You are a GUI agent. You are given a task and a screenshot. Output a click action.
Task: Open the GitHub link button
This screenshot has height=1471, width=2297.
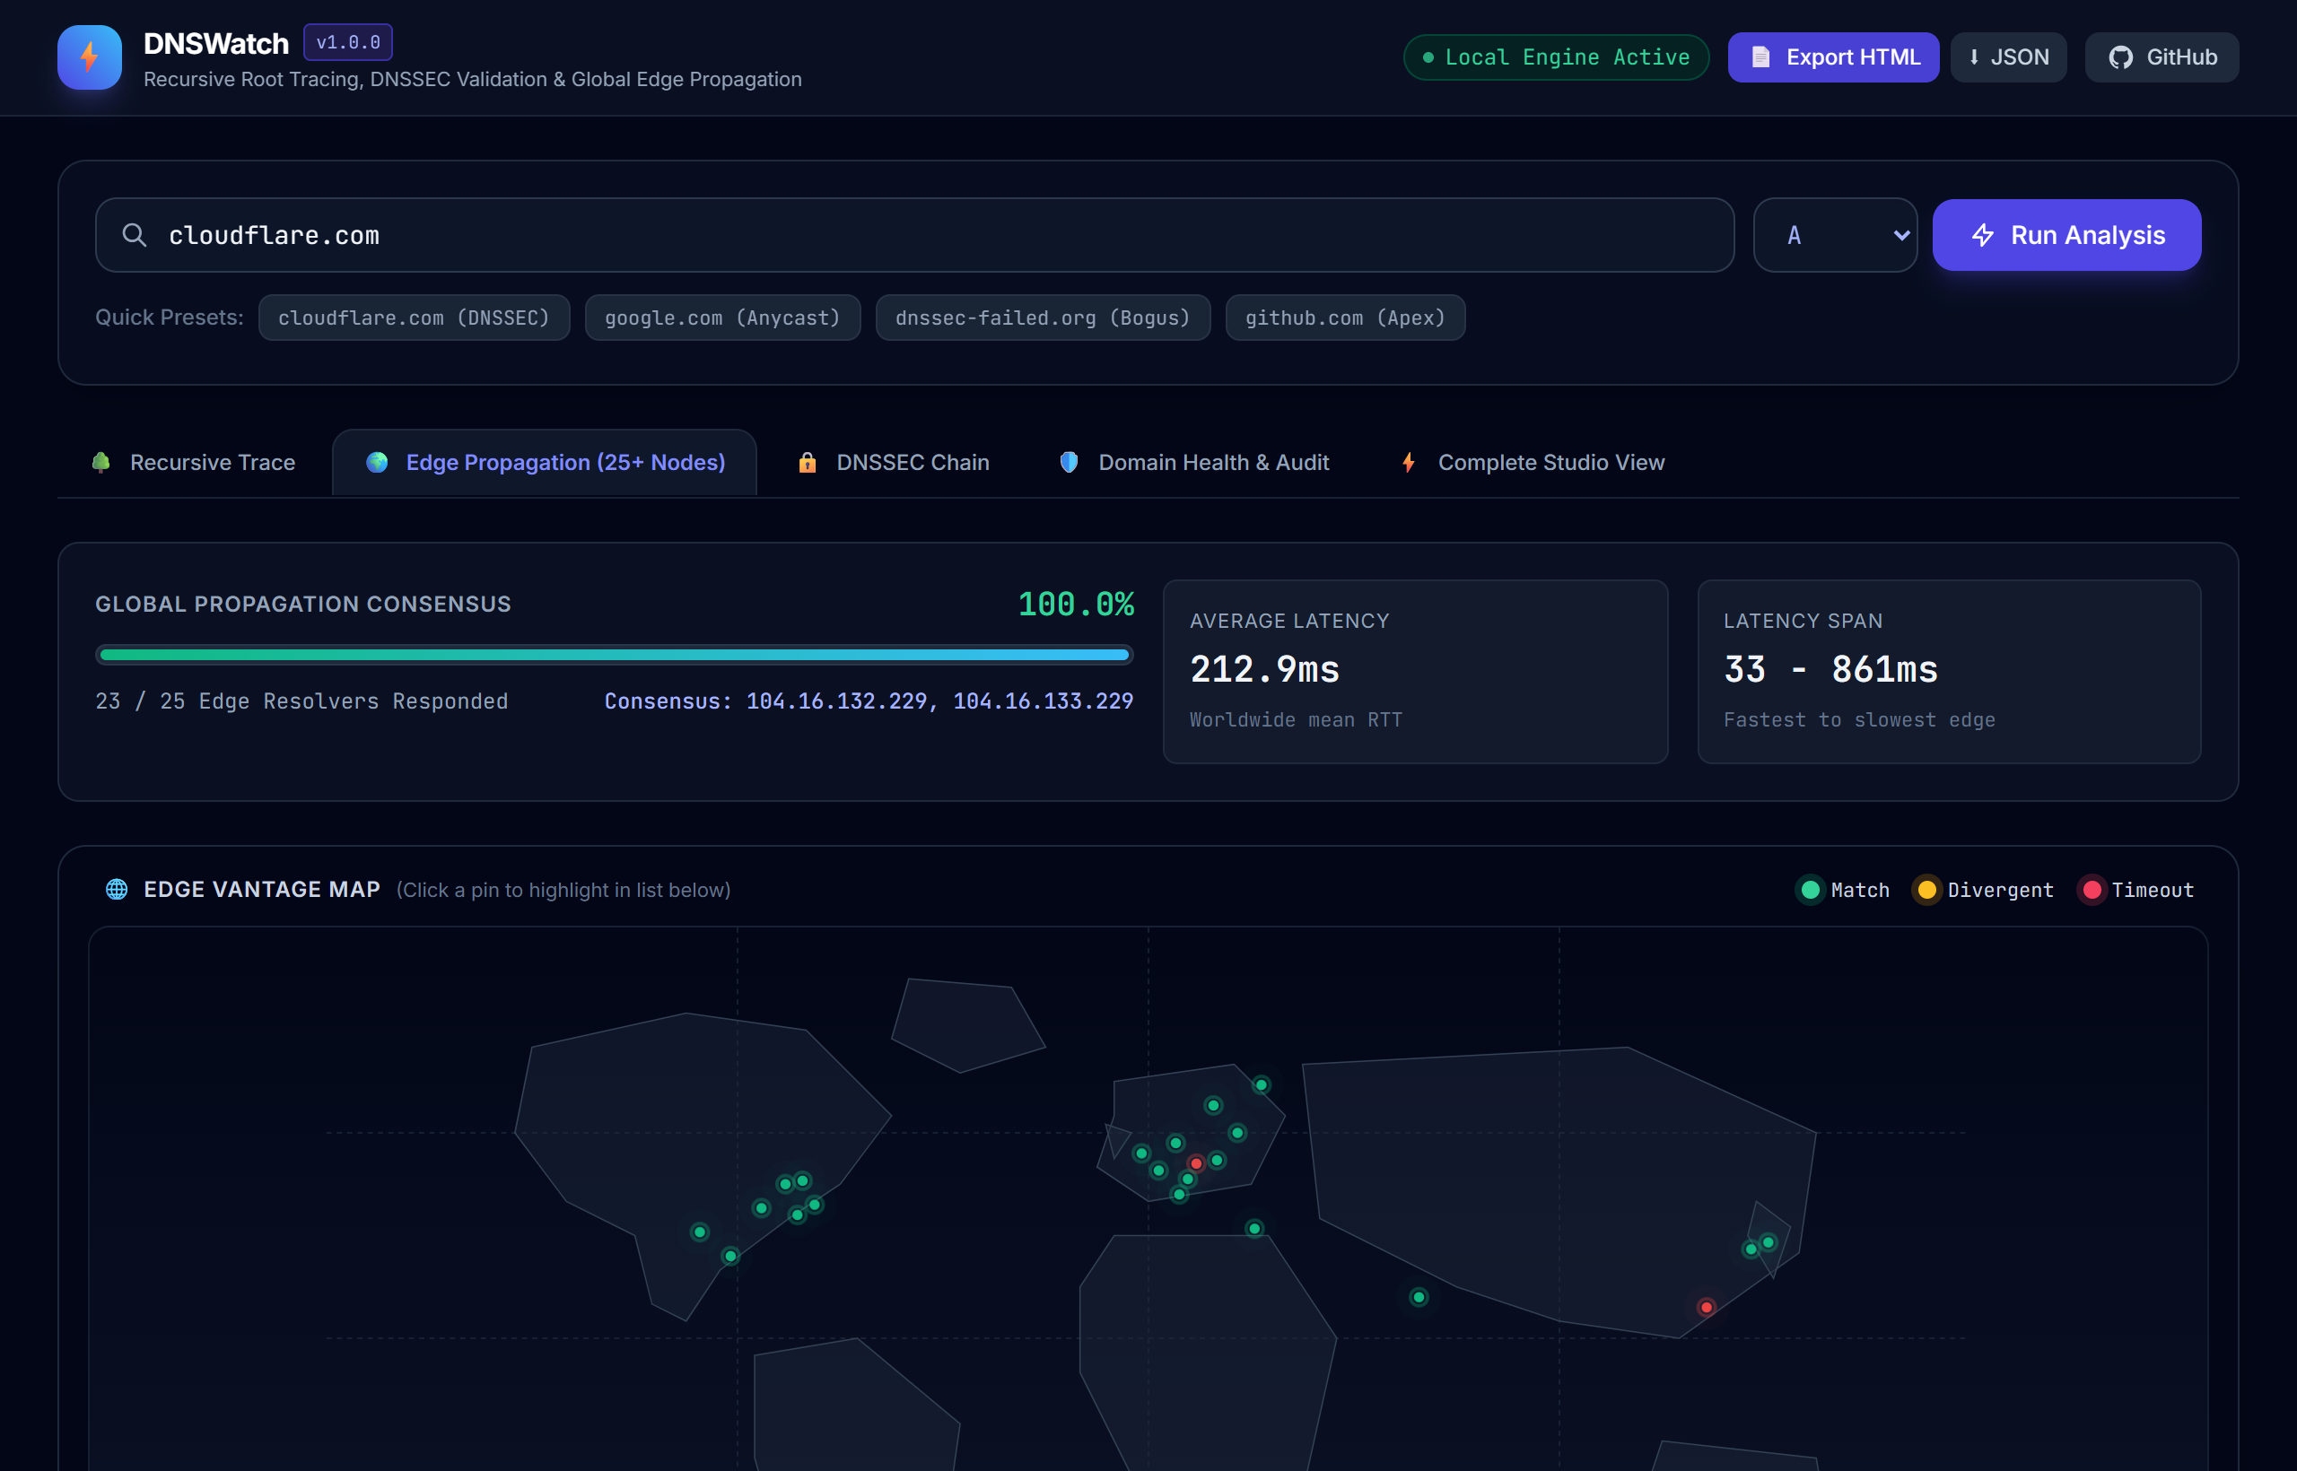coord(2162,57)
